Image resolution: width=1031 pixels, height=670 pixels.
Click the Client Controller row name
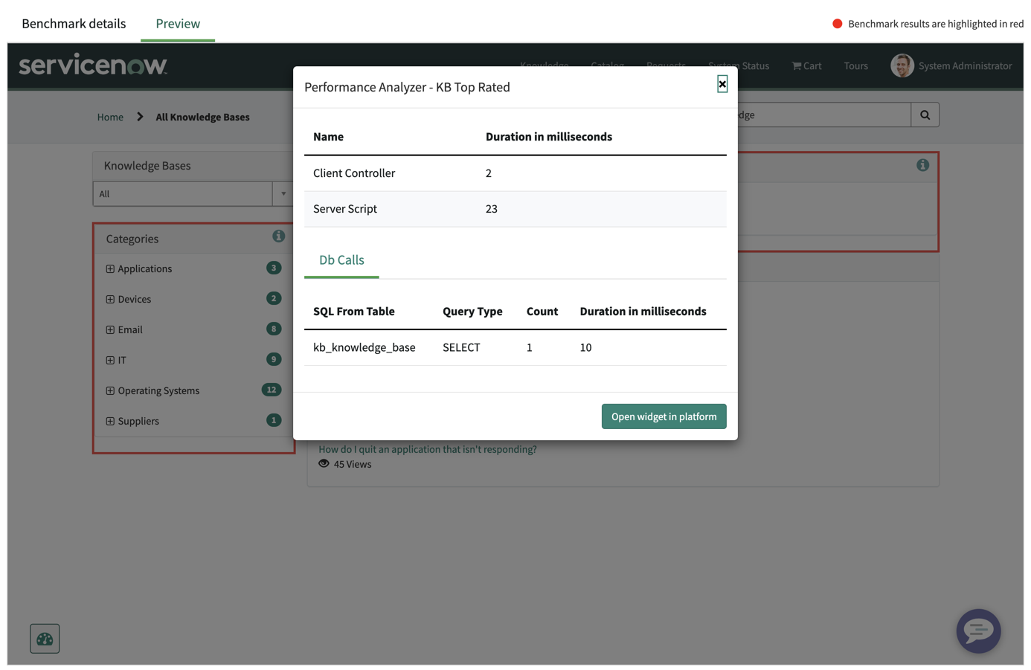[x=354, y=173]
